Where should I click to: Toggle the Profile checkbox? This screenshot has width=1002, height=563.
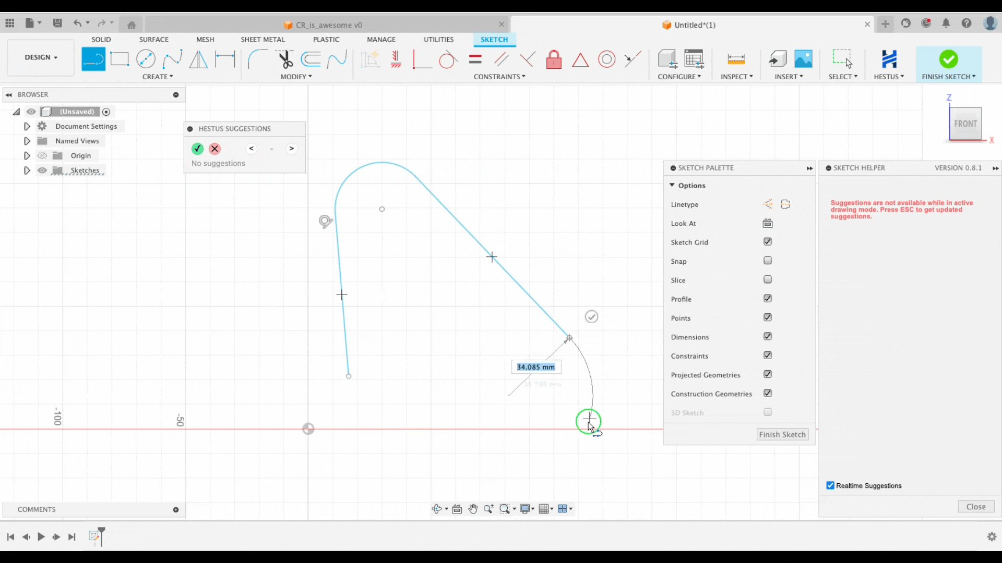pos(767,299)
